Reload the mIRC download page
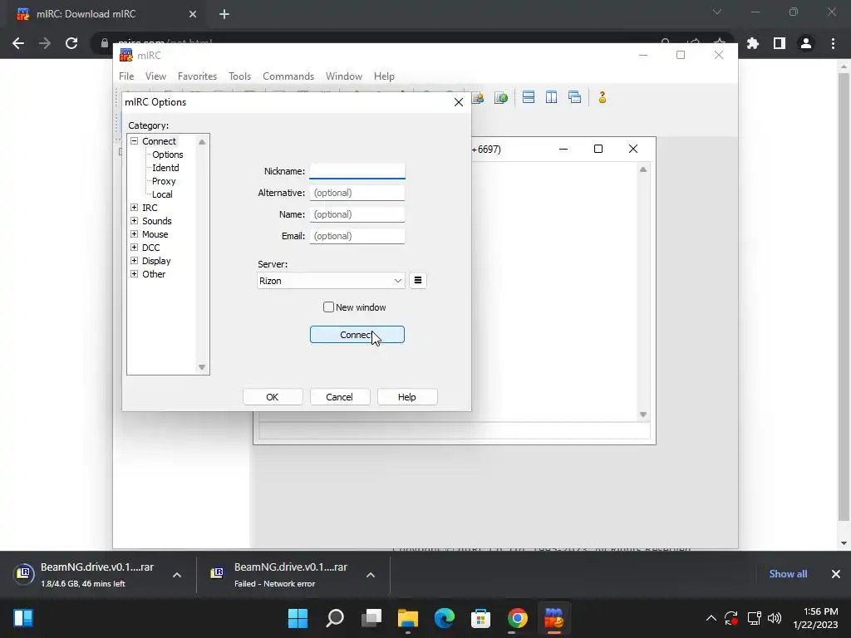This screenshot has width=851, height=638. pyautogui.click(x=71, y=43)
